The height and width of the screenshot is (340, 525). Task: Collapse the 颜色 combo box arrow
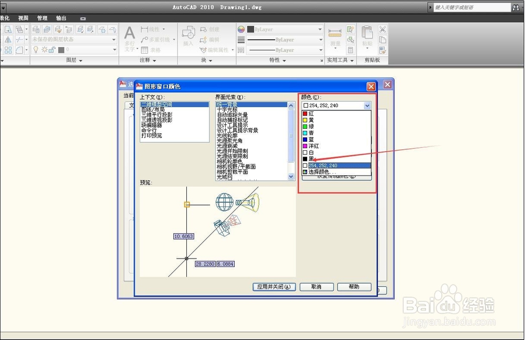[x=367, y=106]
